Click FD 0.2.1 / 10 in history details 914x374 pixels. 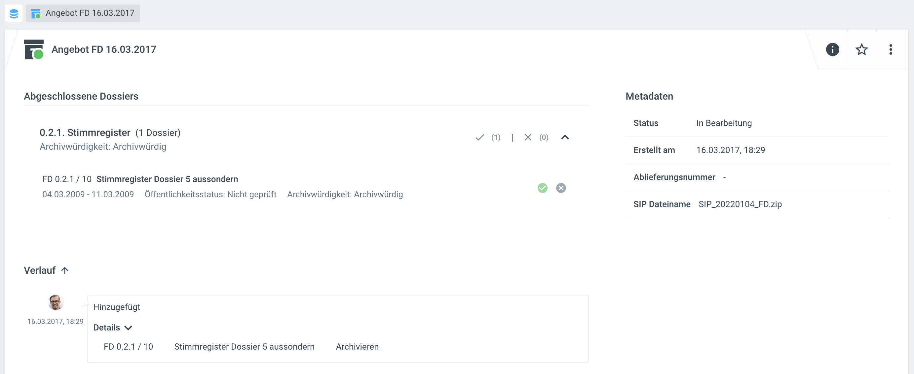click(x=129, y=347)
